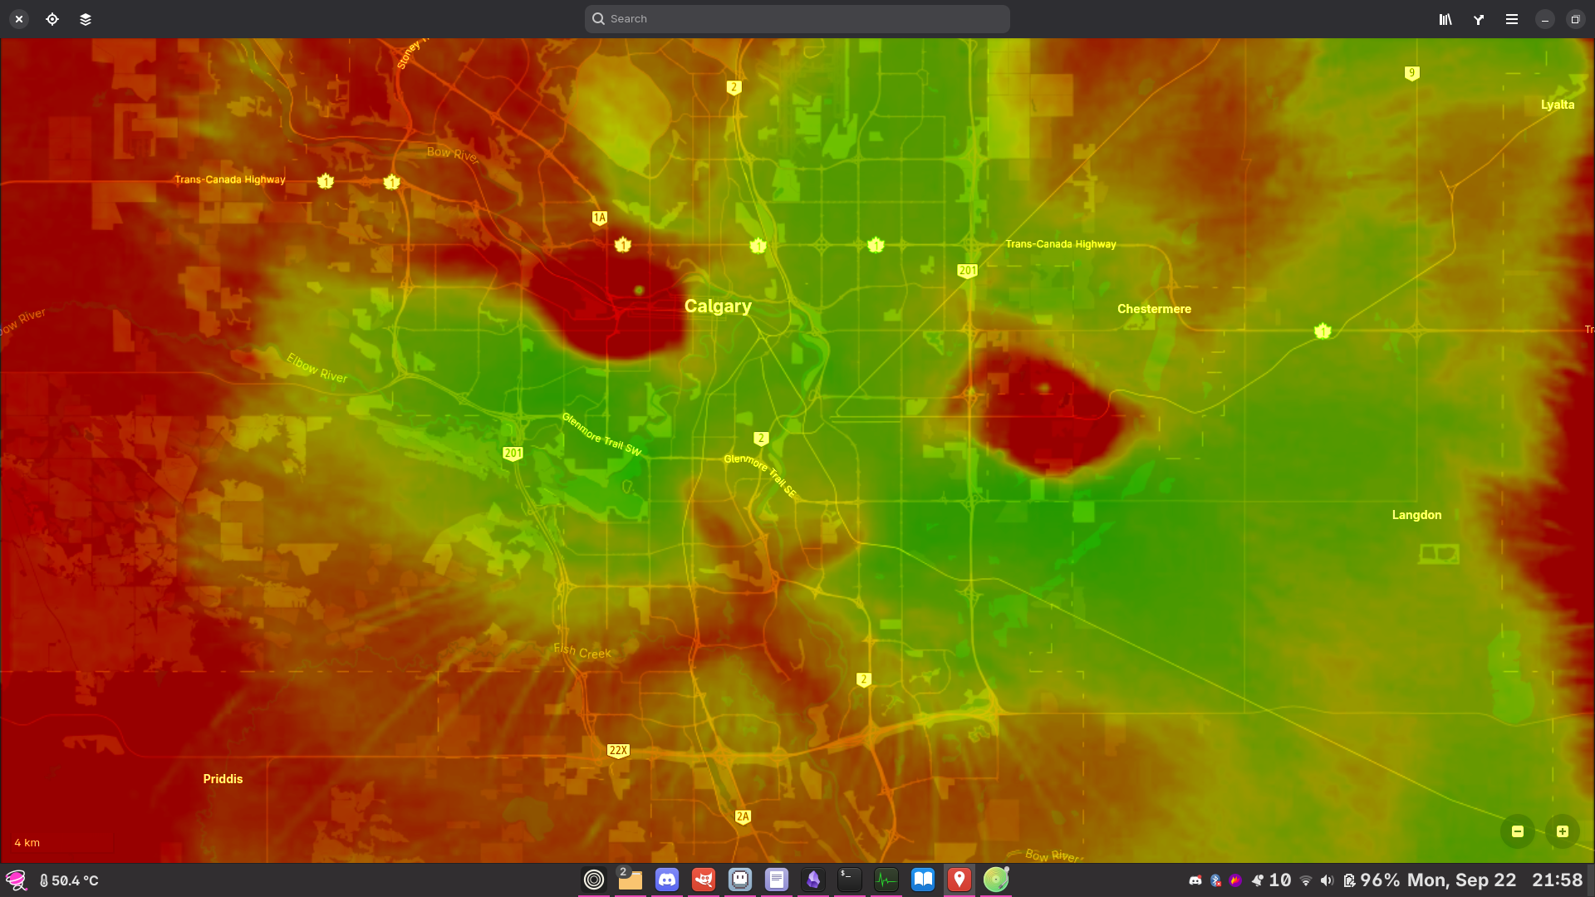Open the Discord app in dock
The height and width of the screenshot is (897, 1595).
tap(667, 880)
